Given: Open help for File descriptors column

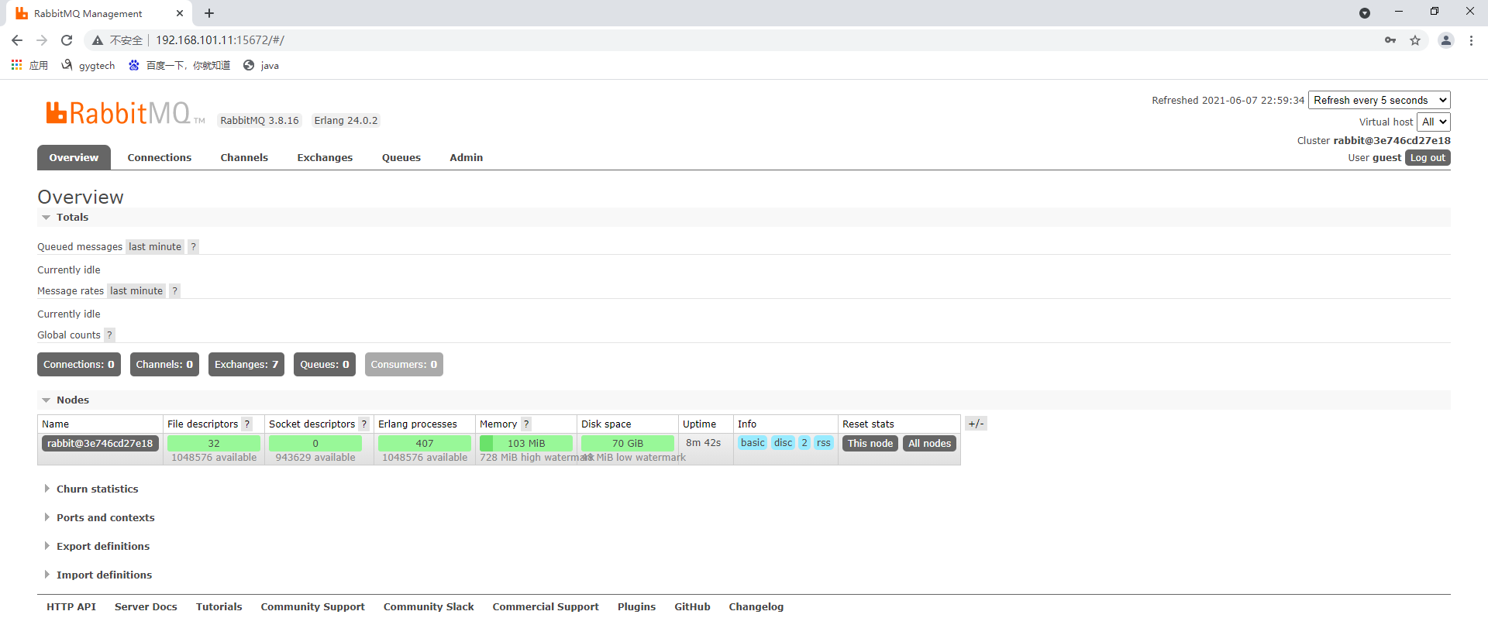Looking at the screenshot, I should click(x=246, y=424).
